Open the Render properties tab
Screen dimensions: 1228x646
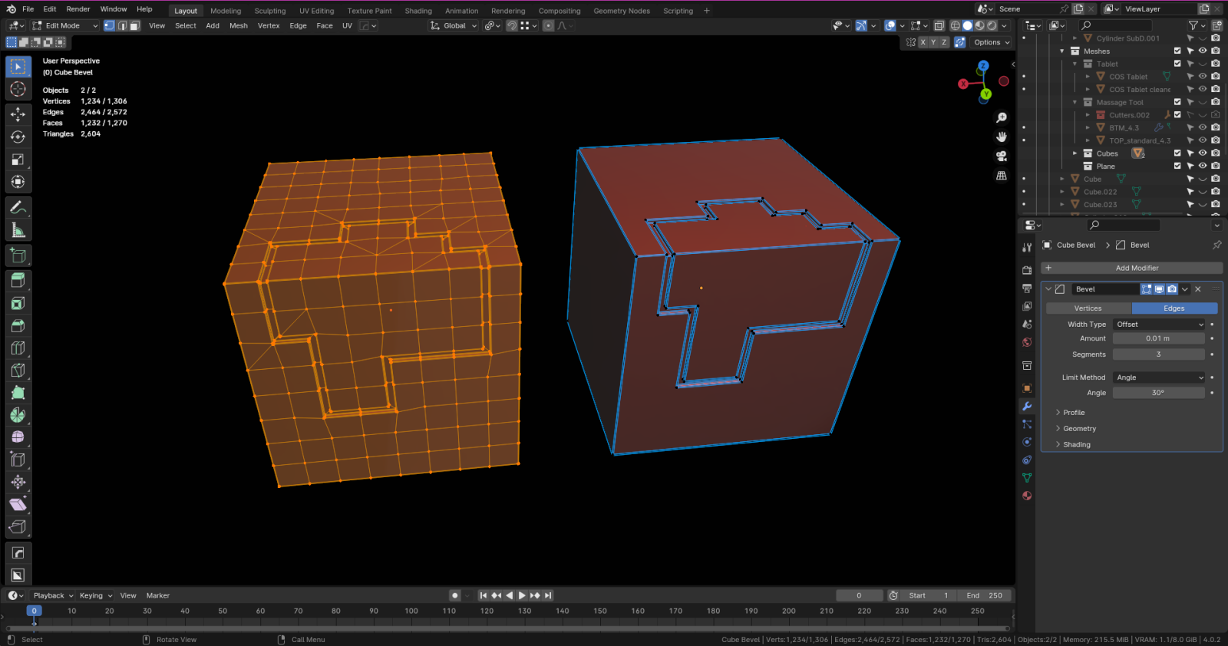pyautogui.click(x=1027, y=270)
